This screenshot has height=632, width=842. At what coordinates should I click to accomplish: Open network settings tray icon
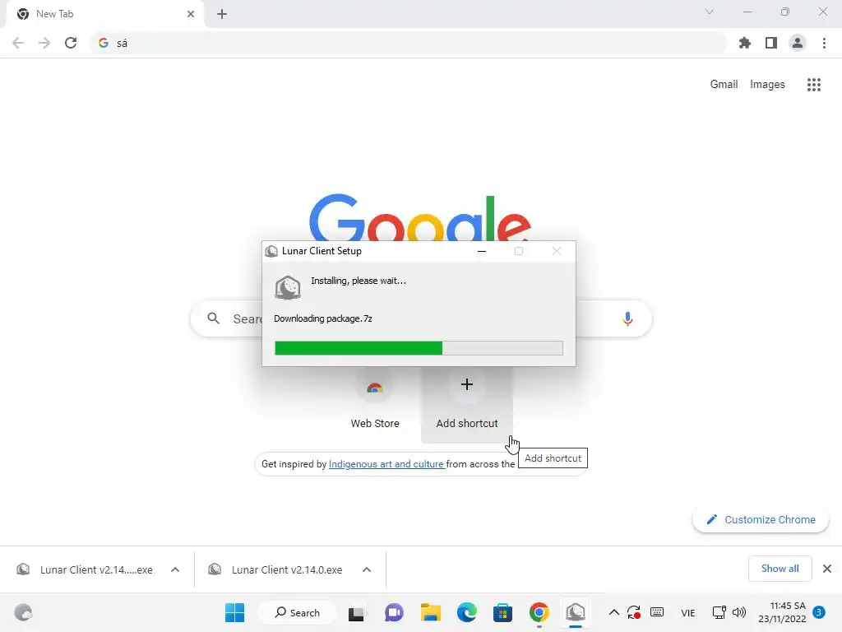719,612
